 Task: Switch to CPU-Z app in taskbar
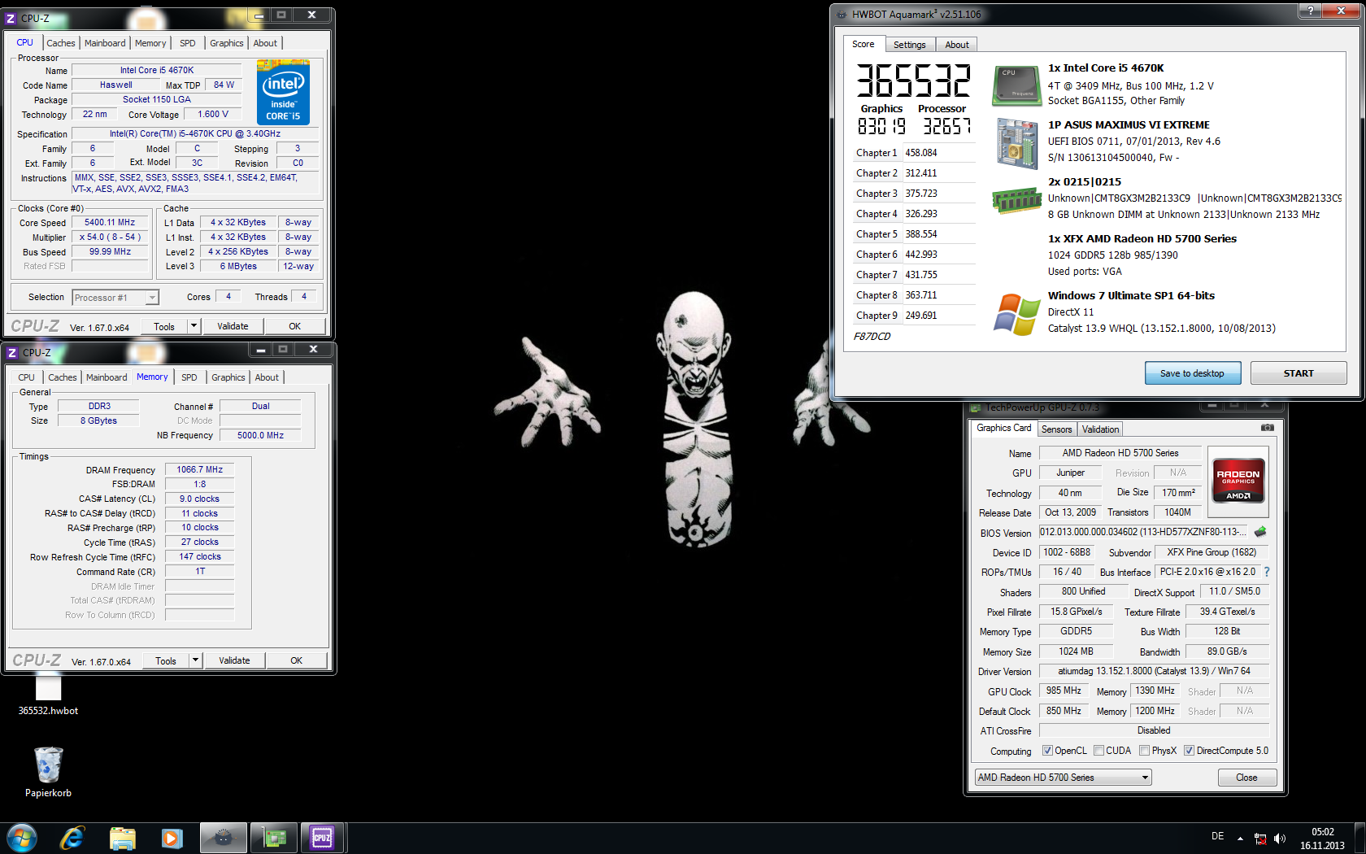coord(323,838)
